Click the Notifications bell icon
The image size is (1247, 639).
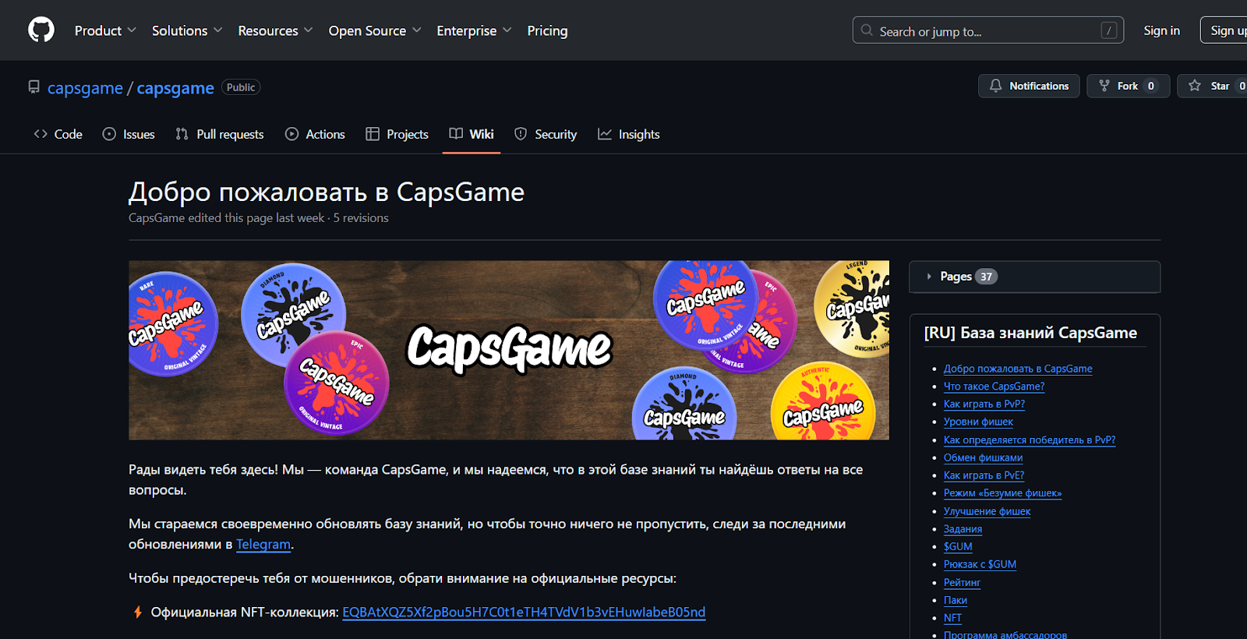pos(996,86)
